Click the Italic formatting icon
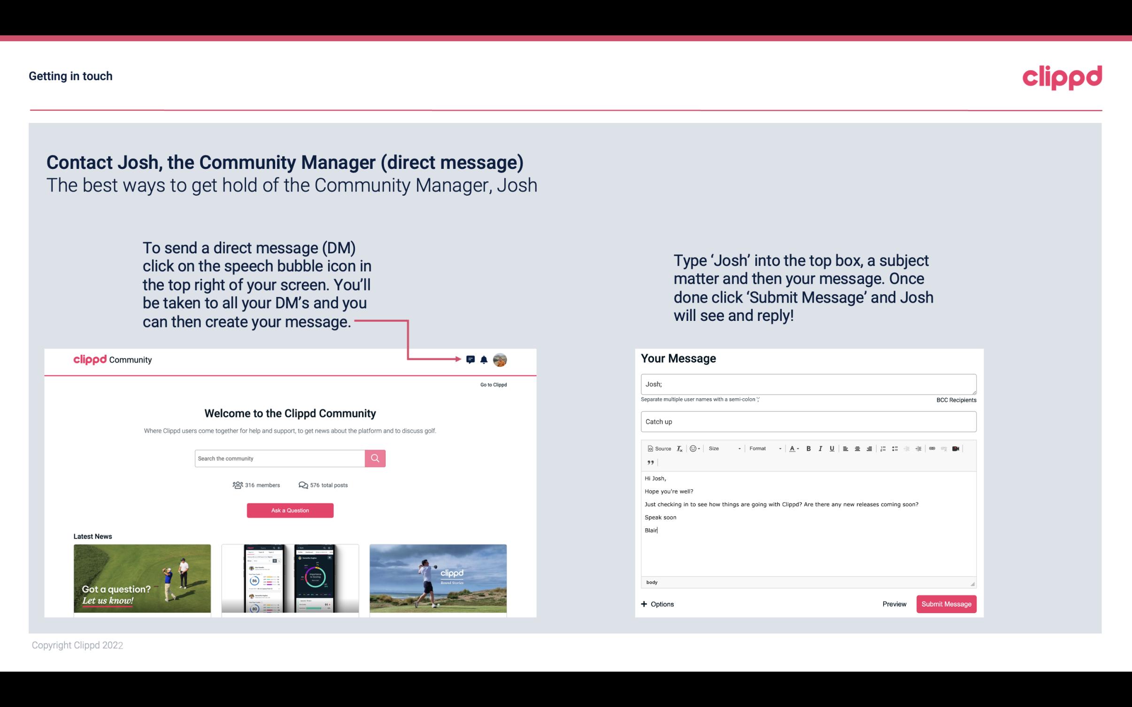Screen dimensions: 1132x707 click(821, 448)
